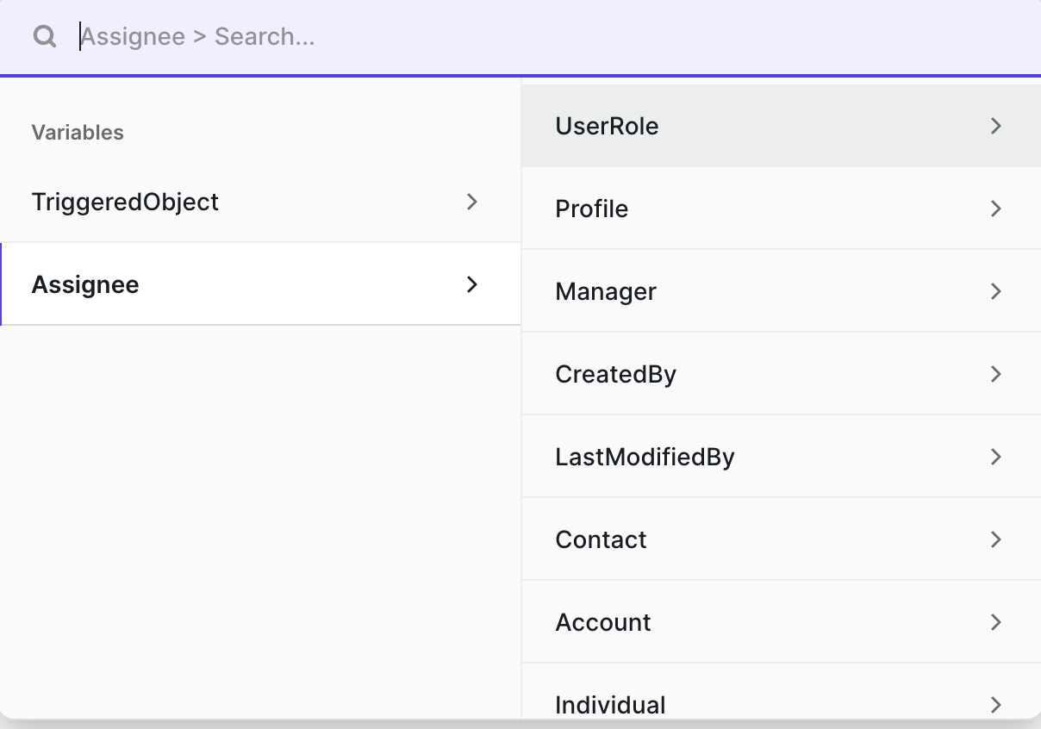The image size is (1041, 729).
Task: Expand the TriggeredObject chevron arrow
Action: [471, 202]
